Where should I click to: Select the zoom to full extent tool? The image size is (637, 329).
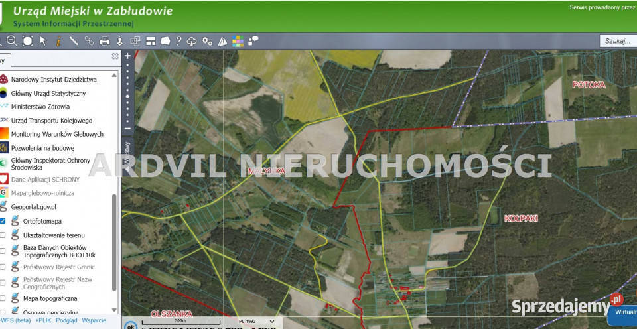coord(27,41)
